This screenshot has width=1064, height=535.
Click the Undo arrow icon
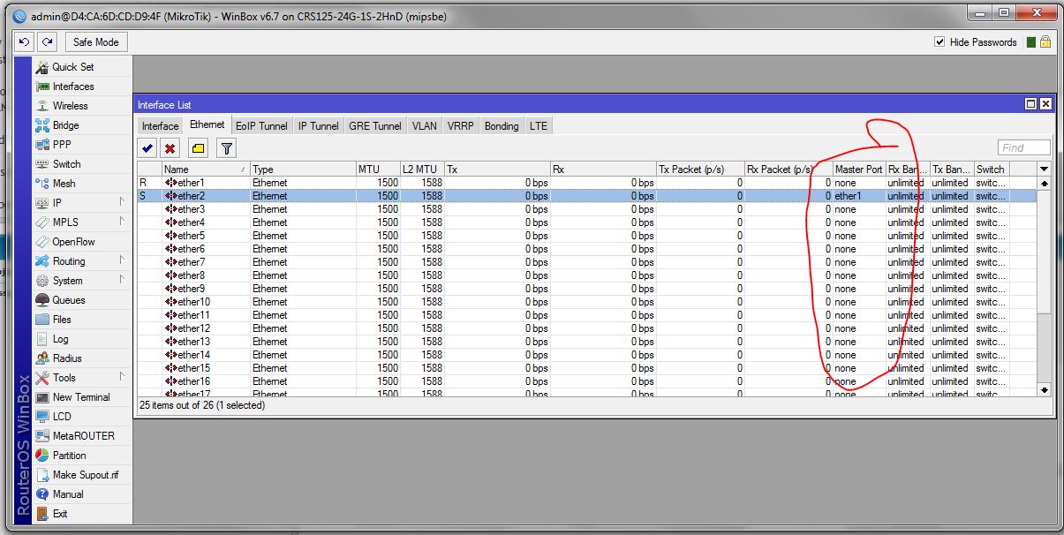pyautogui.click(x=25, y=41)
